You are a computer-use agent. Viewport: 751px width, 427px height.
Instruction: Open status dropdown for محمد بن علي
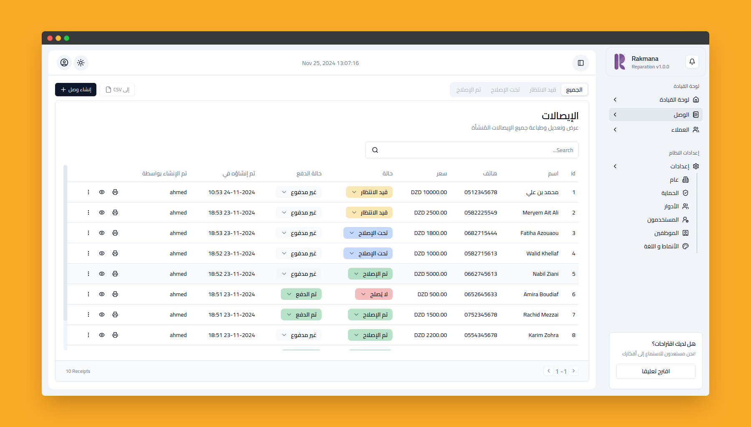369,192
